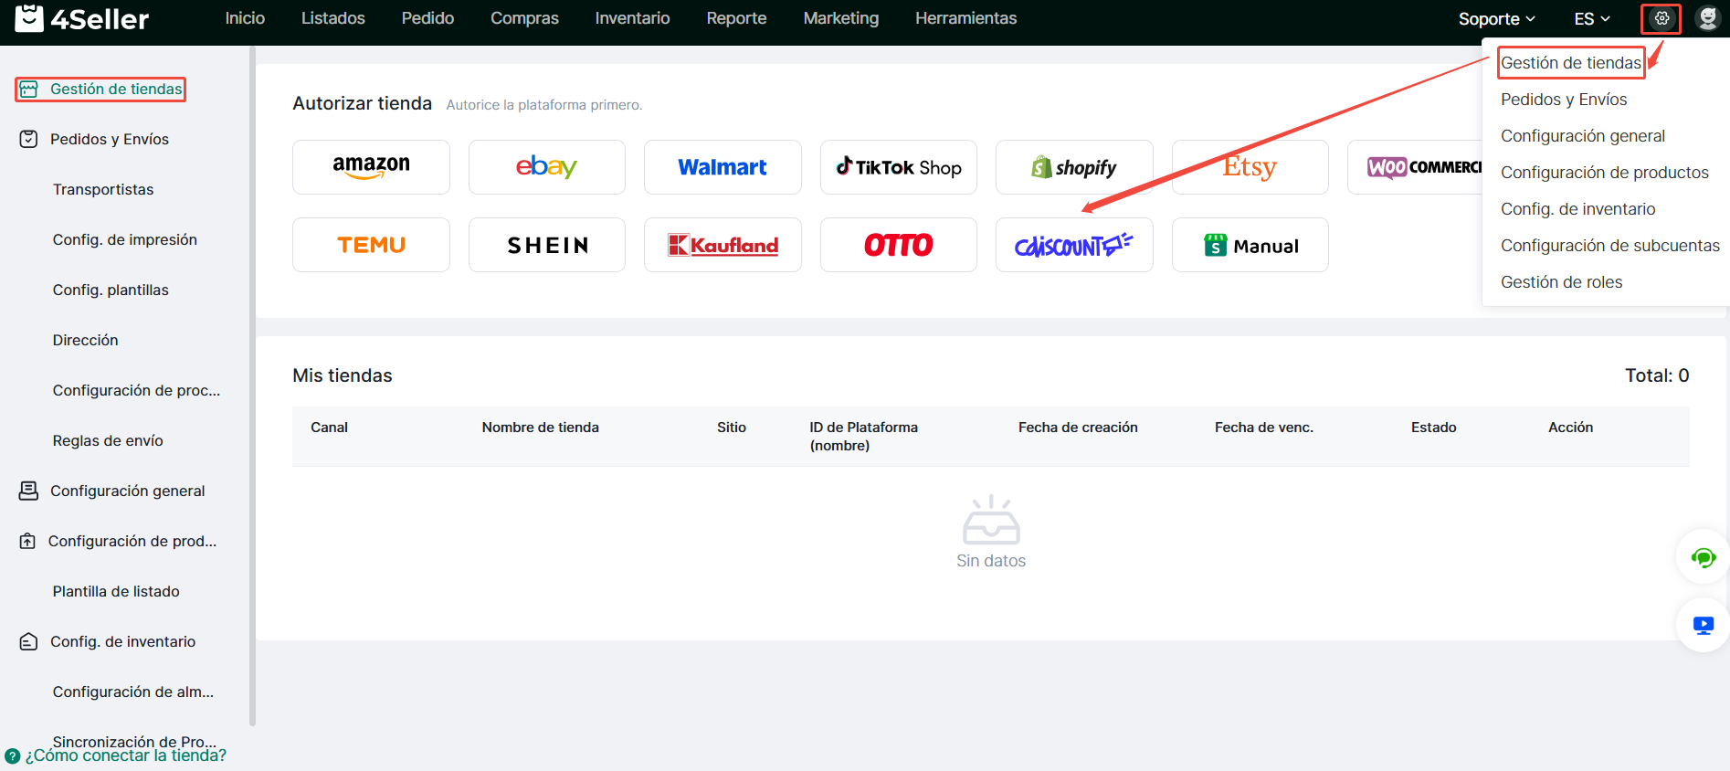Select Gestión de tiendas in settings dropdown
1730x771 pixels.
[x=1571, y=63]
